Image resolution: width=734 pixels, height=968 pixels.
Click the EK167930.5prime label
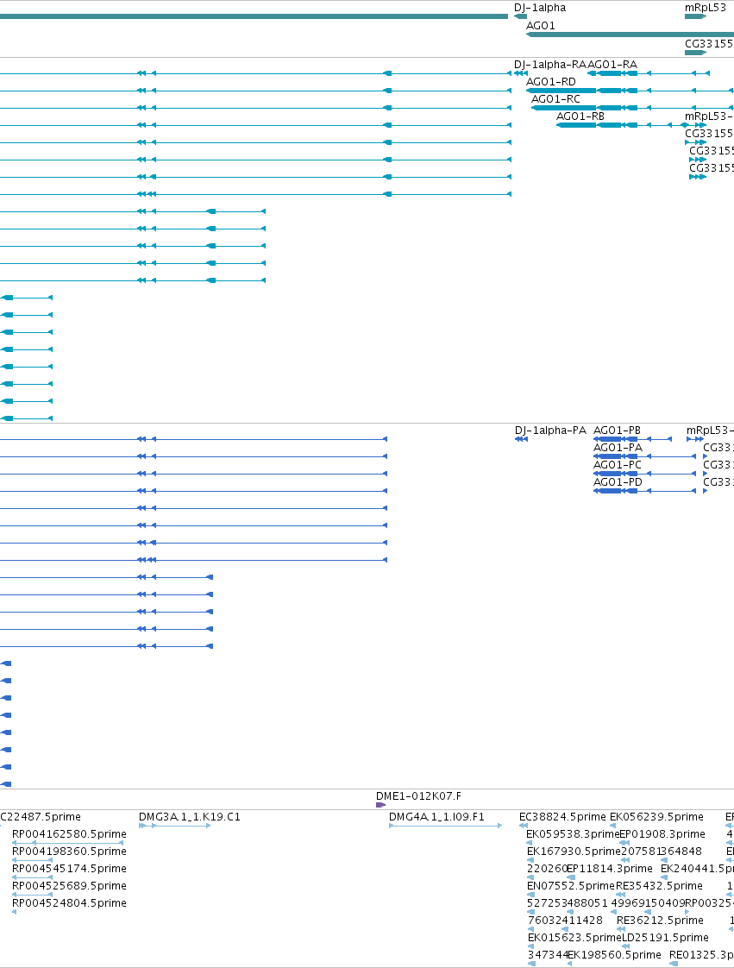[x=574, y=852]
